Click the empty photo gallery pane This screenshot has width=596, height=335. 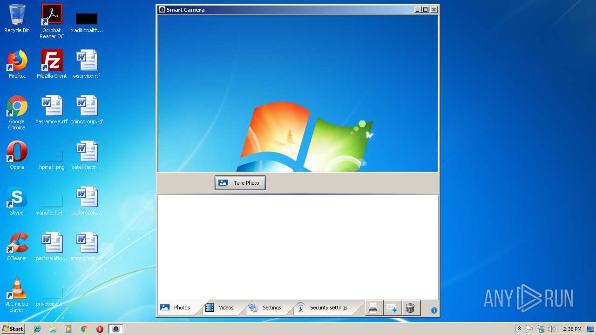(298, 247)
